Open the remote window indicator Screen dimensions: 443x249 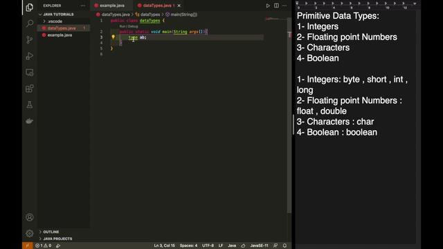pos(28,246)
